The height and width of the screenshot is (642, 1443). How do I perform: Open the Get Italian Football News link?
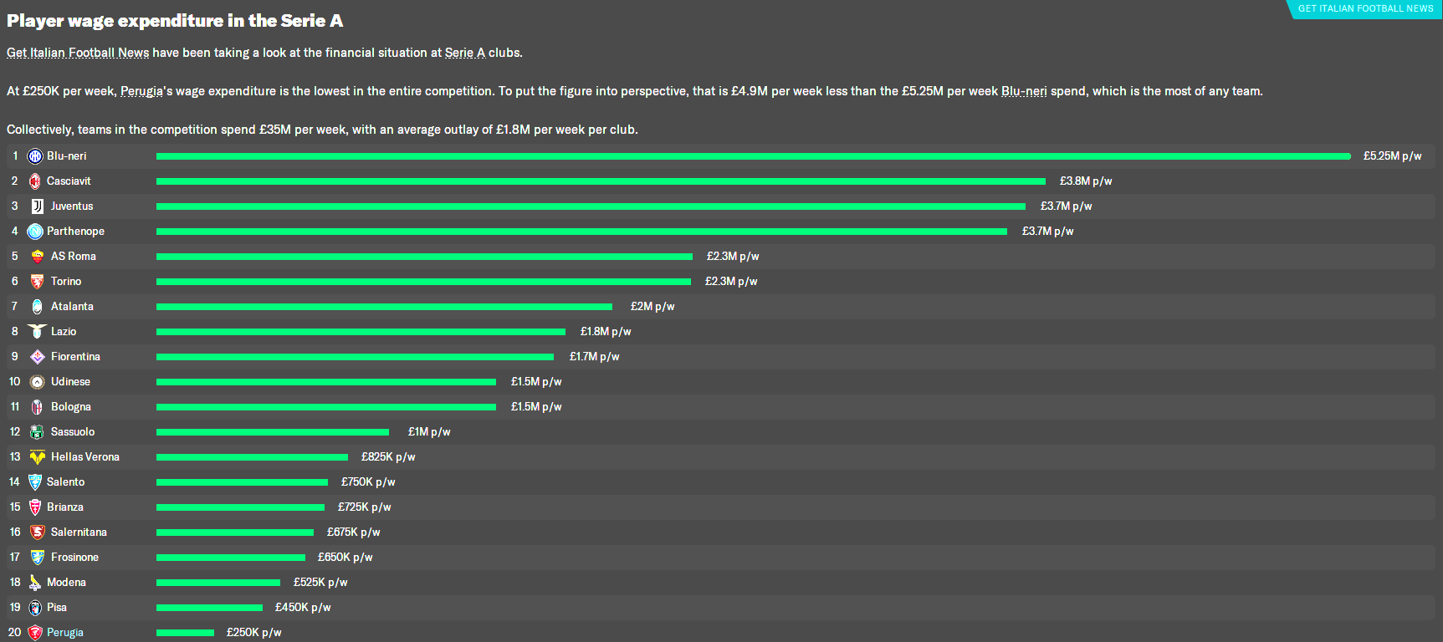coord(78,53)
